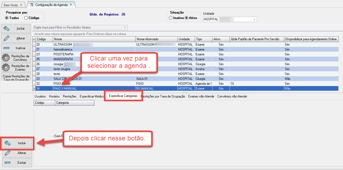
Task: Select the Todos radio button
Action: (7, 18)
